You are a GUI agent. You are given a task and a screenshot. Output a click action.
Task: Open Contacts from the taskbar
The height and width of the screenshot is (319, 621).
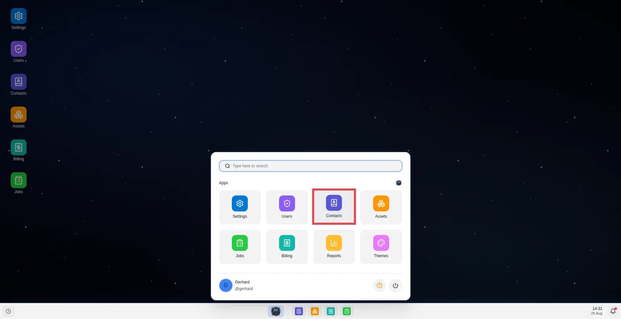point(299,311)
